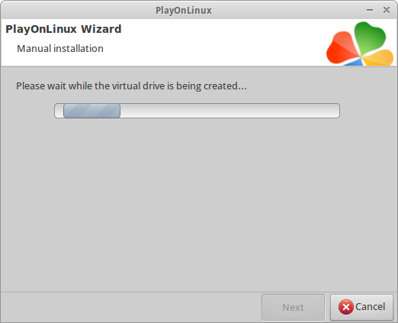The image size is (398, 323).
Task: Click the blue petal of the logo
Action: 354,62
